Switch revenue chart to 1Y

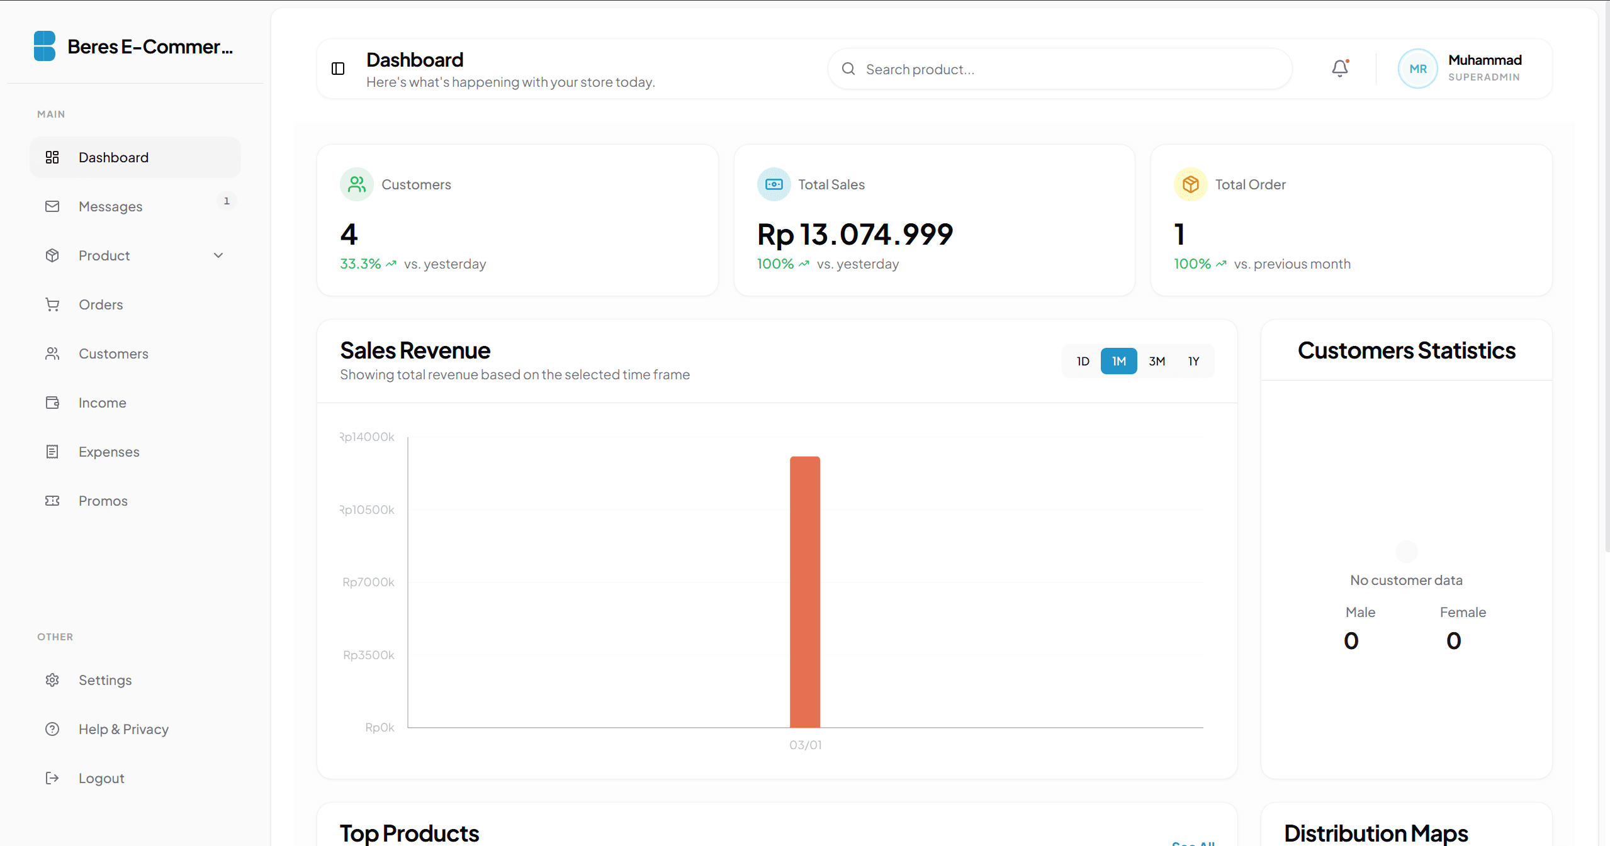click(x=1194, y=361)
